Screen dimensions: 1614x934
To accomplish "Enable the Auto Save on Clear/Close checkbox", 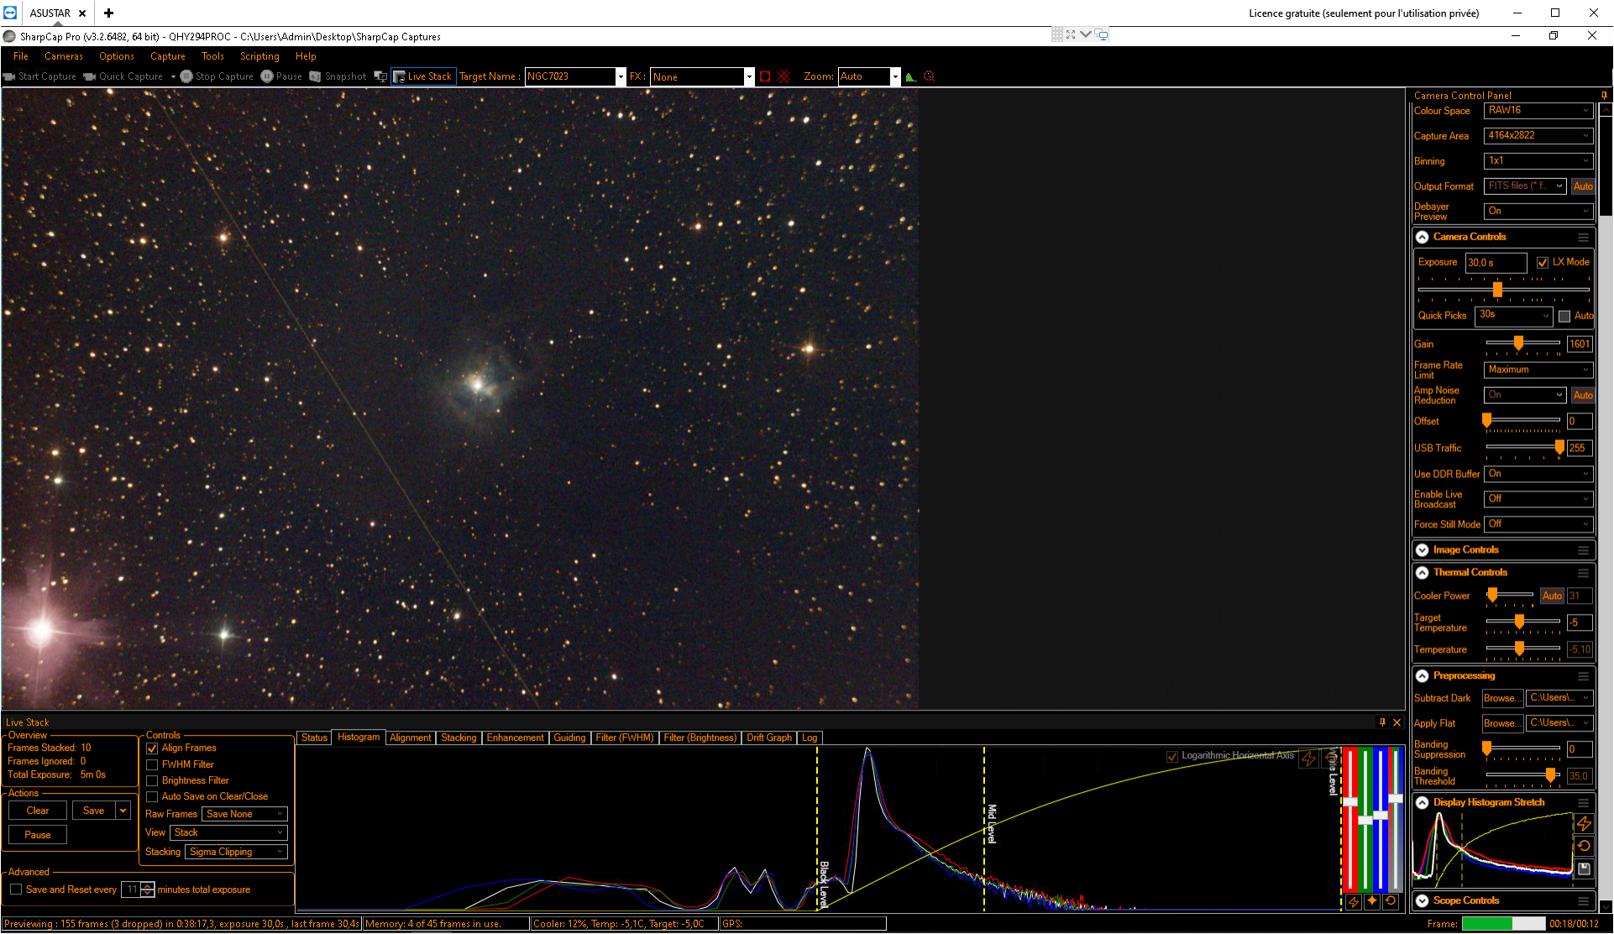I will coord(152,797).
